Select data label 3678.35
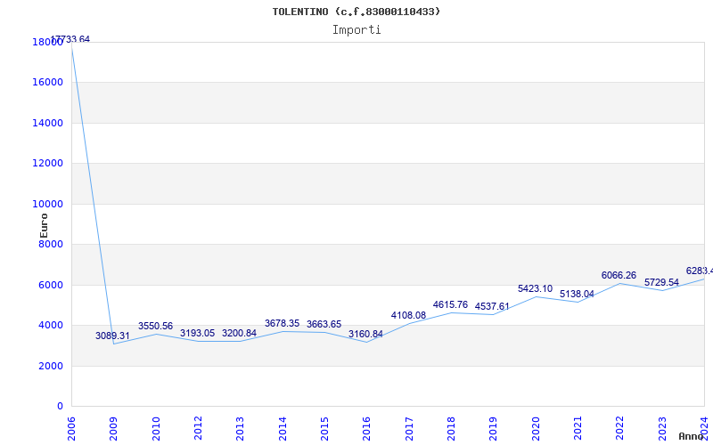Viewport: 713px width, 445px height. tap(282, 323)
